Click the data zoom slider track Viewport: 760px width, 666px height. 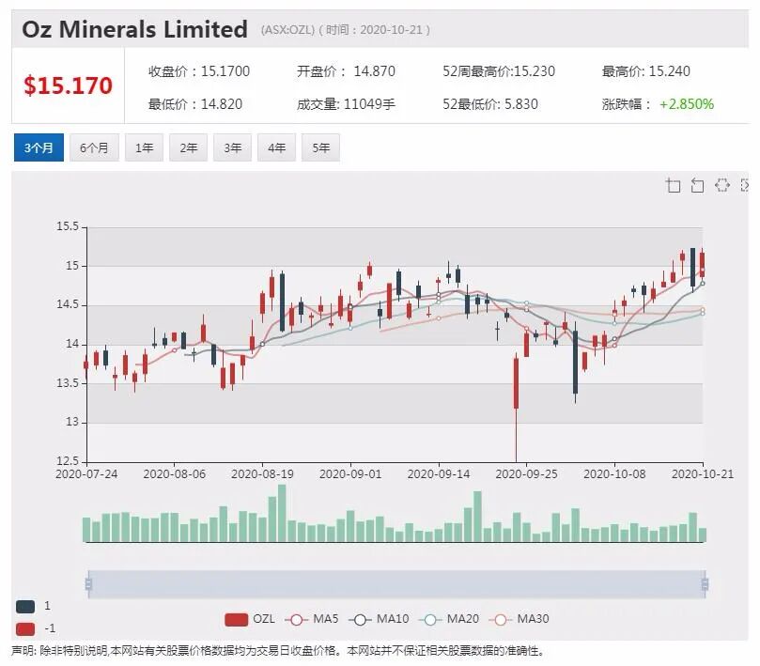coord(396,583)
